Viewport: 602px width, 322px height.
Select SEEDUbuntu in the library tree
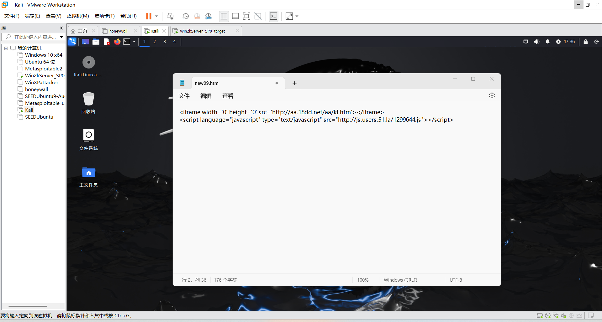(x=39, y=117)
